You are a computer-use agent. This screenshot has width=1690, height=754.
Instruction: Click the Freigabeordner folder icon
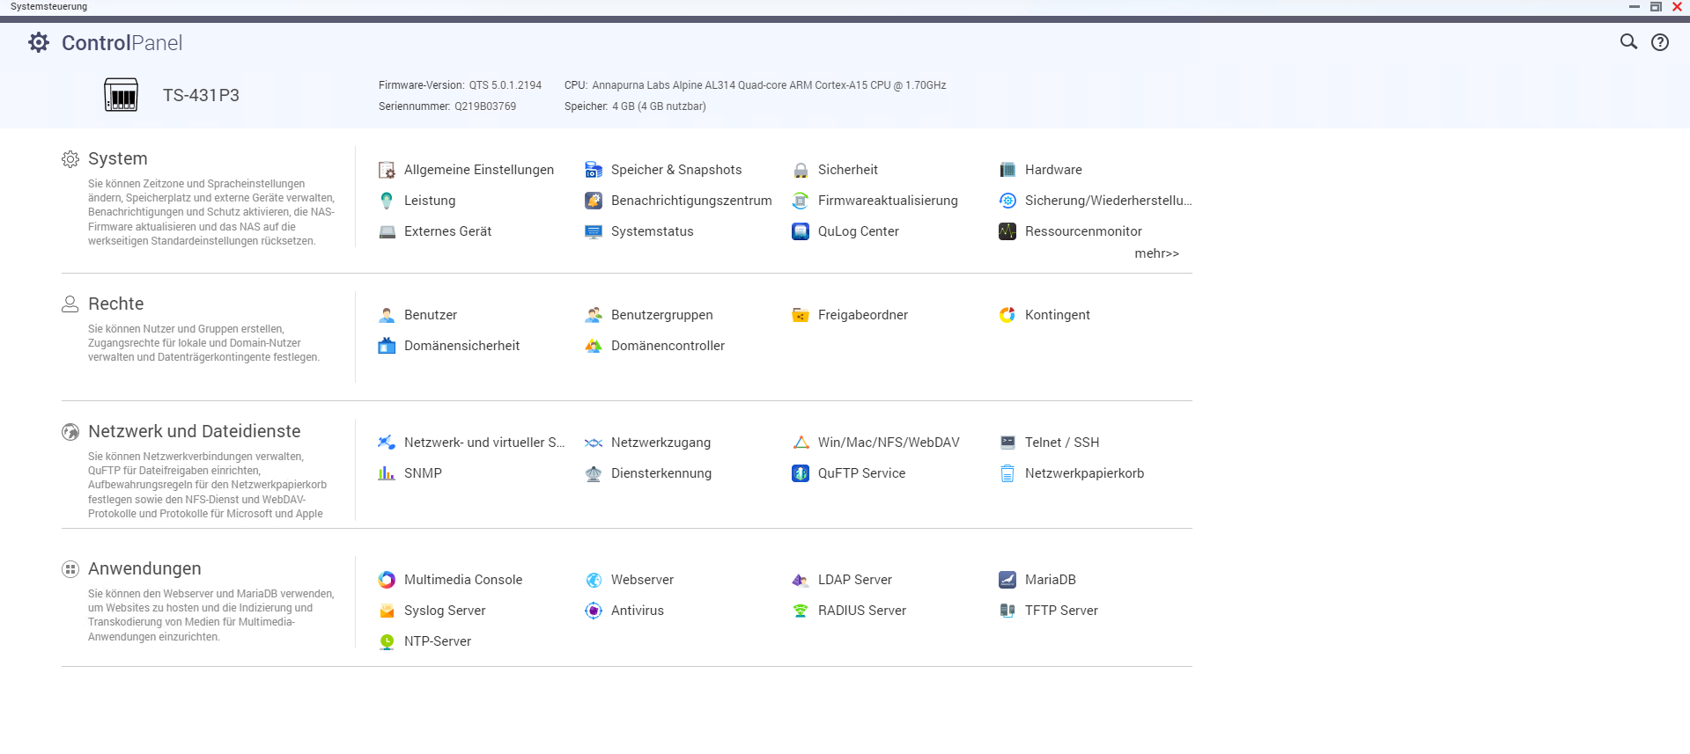801,315
